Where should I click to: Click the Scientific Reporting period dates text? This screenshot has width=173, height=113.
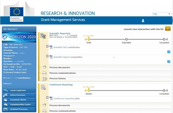[x=63, y=37]
